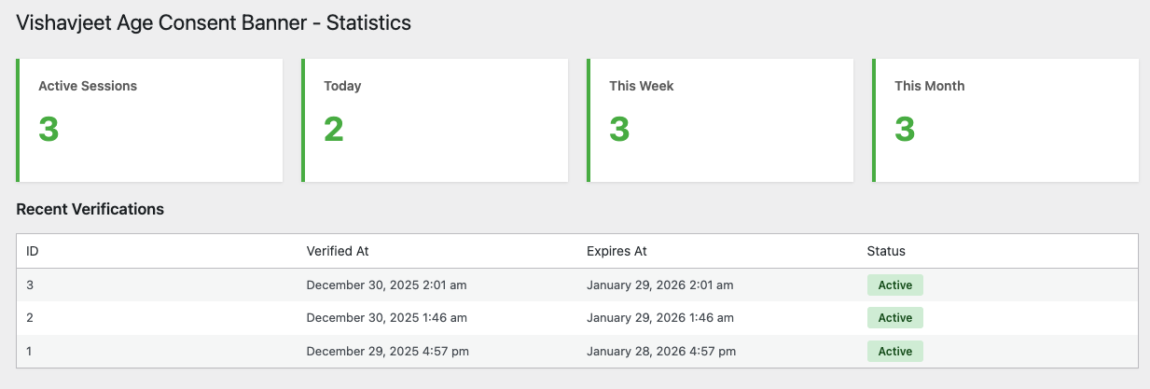1150x389 pixels.
Task: Click the January 29, 2026 1:46 am expiry
Action: point(659,318)
